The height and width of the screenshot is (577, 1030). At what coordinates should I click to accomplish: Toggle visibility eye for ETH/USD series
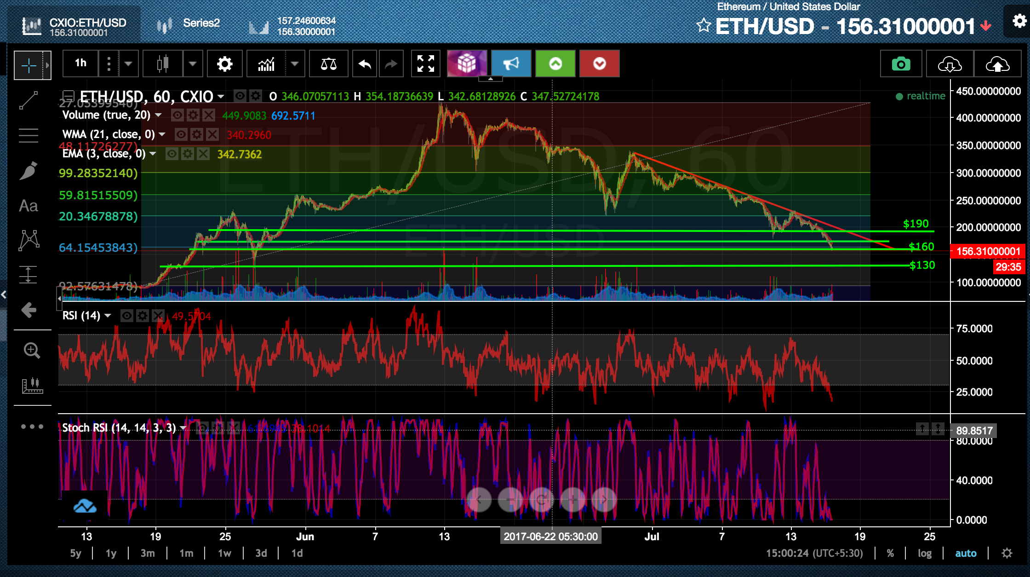point(240,96)
